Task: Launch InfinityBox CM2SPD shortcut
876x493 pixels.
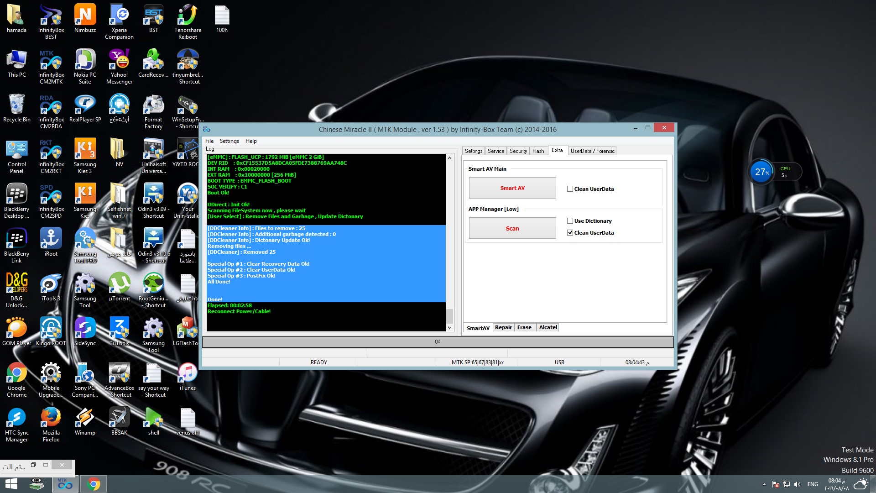Action: coord(51,200)
